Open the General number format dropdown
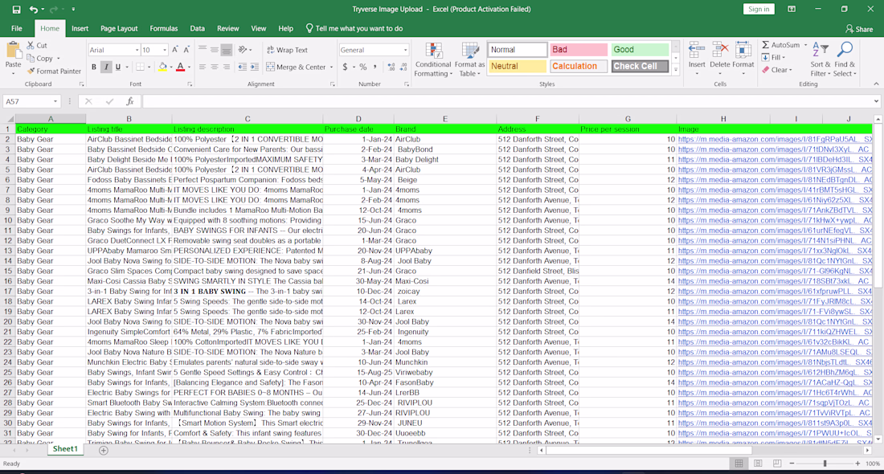Screen dimensions: 884x474 click(405, 50)
